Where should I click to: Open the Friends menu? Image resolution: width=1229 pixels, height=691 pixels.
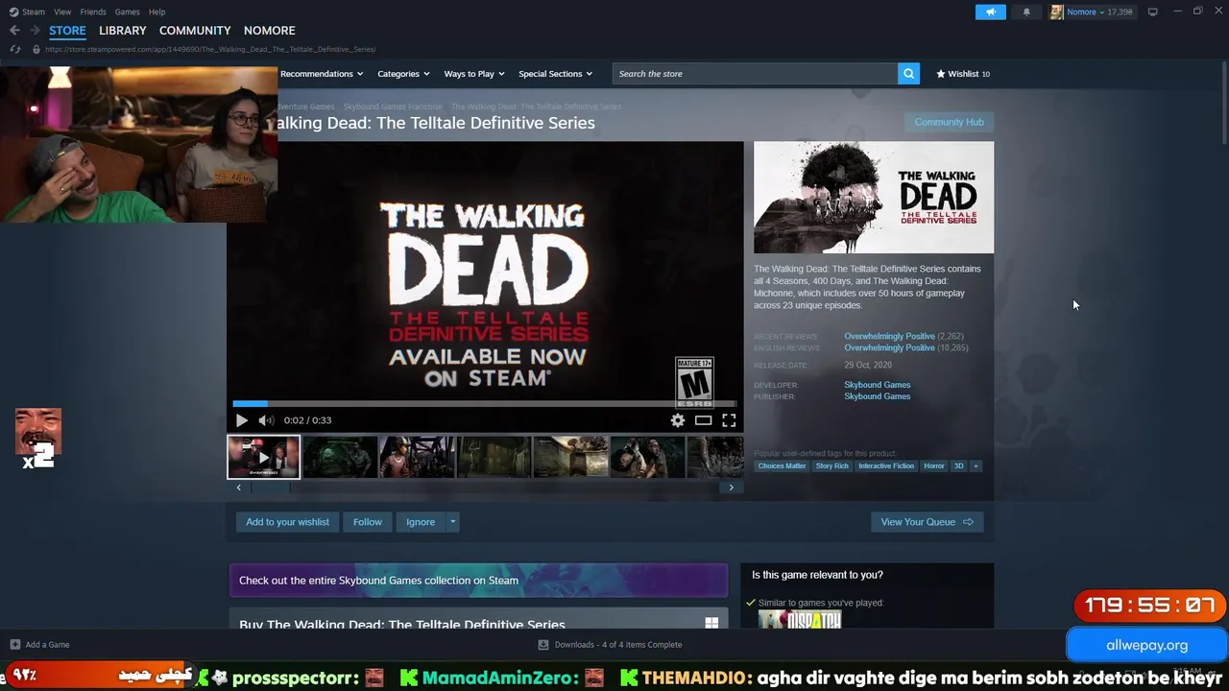[93, 12]
